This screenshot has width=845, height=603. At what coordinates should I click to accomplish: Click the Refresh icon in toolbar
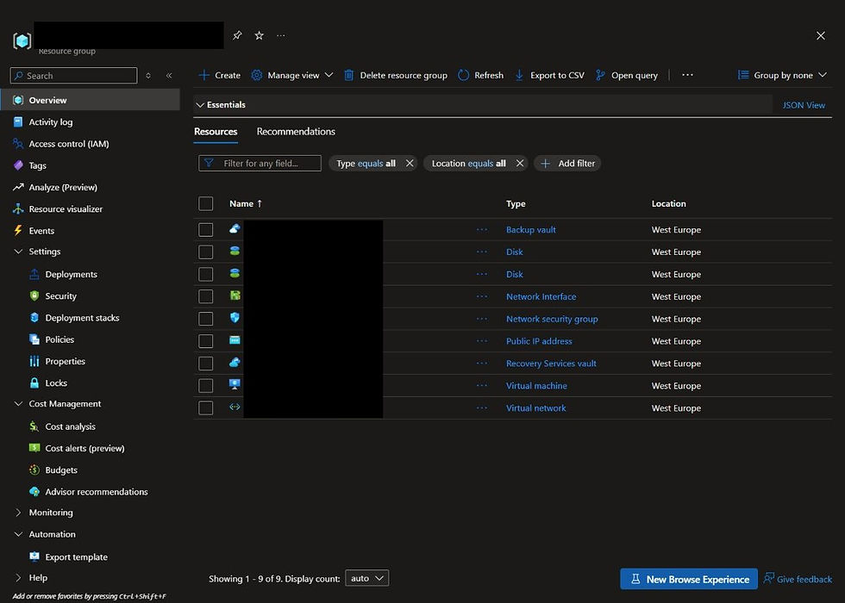coord(464,76)
